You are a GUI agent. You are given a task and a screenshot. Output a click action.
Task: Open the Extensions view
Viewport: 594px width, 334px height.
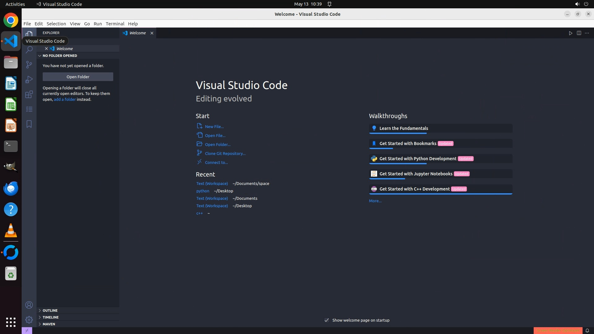tap(29, 94)
